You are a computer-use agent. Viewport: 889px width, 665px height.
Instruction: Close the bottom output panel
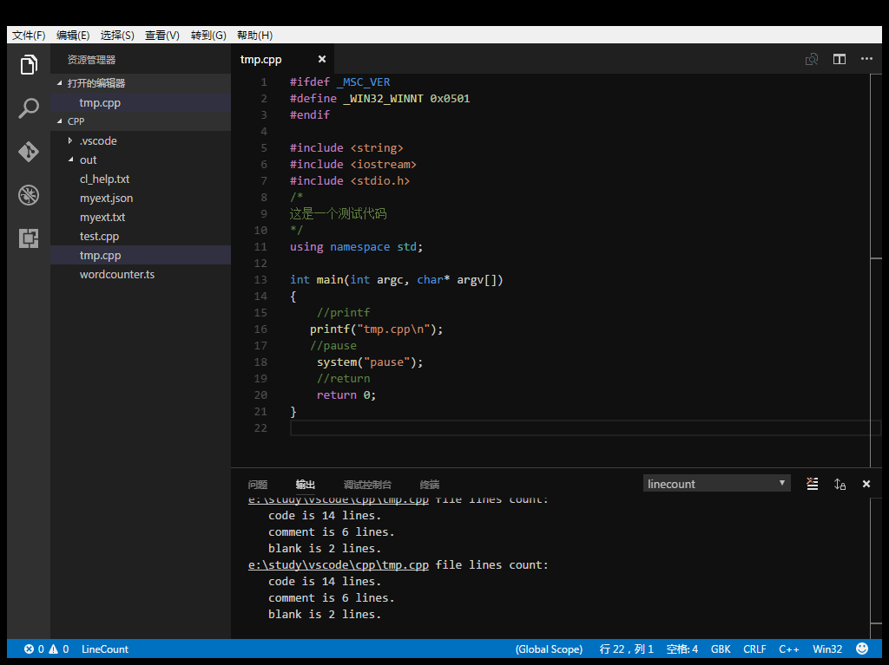coord(866,484)
